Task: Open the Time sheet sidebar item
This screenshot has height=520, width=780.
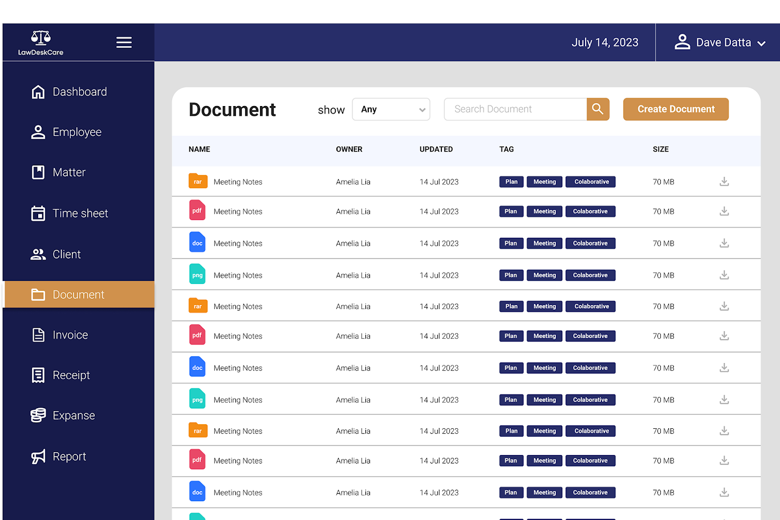Action: 80,213
